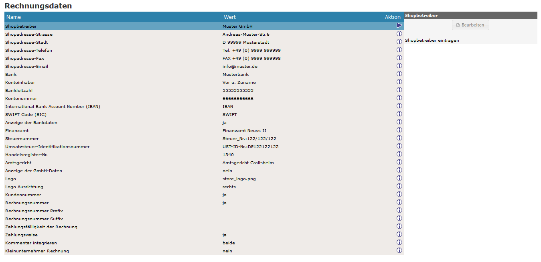This screenshot has width=541, height=262.
Task: Open info icon for Logo Ausrichtung row
Action: pyautogui.click(x=399, y=186)
